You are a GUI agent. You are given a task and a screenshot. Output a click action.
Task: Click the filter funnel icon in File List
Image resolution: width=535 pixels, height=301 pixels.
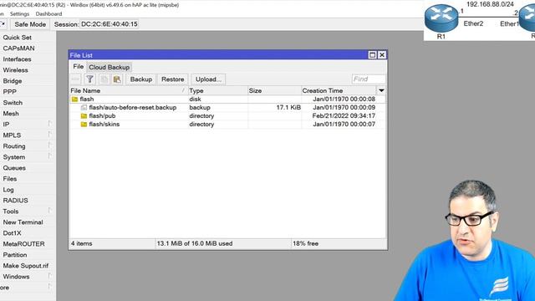coord(89,79)
